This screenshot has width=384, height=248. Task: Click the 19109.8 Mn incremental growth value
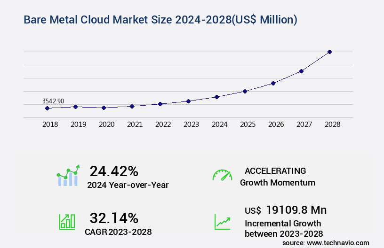click(296, 209)
